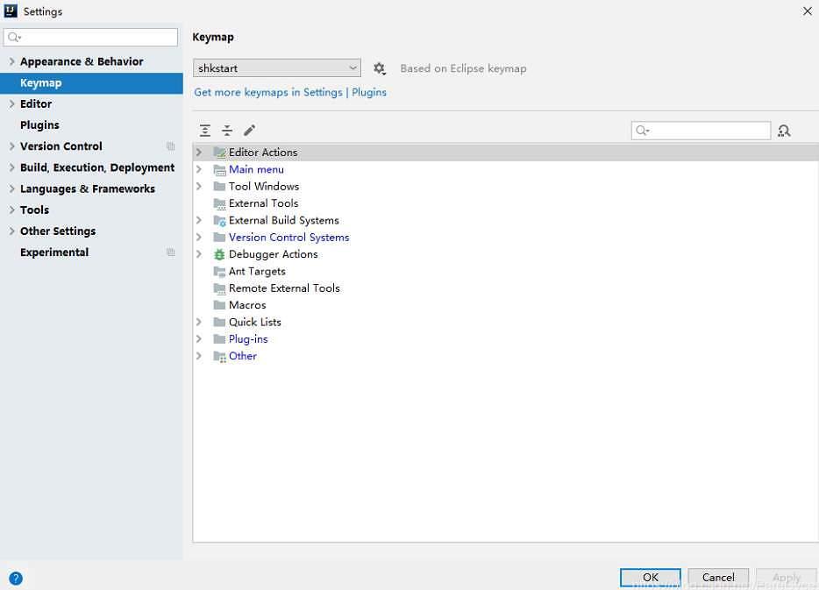Select Plug-ins tree row
Image resolution: width=819 pixels, height=590 pixels.
coord(506,339)
